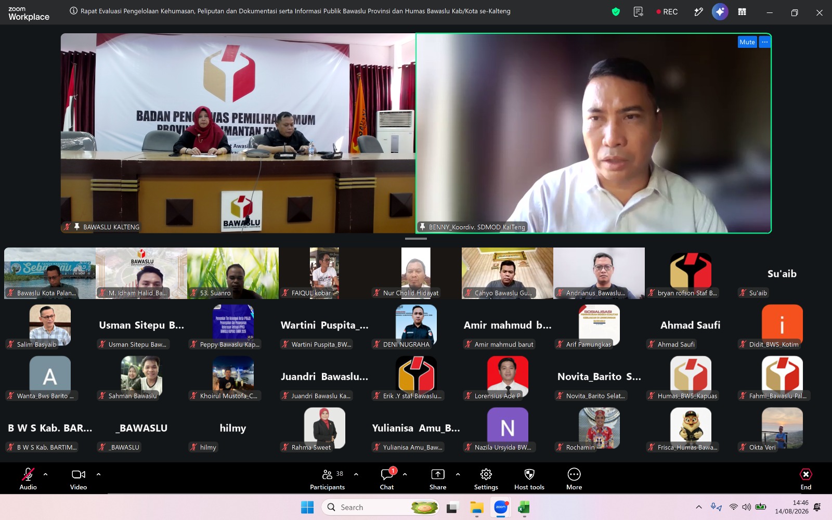Viewport: 832px width, 520px height.
Task: Open the volume tray icon
Action: [x=747, y=507]
